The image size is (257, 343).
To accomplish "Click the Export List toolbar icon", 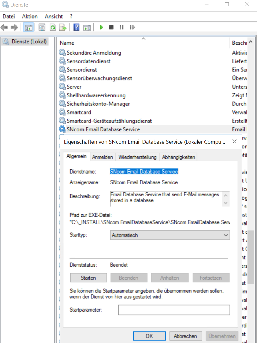I will point(63,27).
